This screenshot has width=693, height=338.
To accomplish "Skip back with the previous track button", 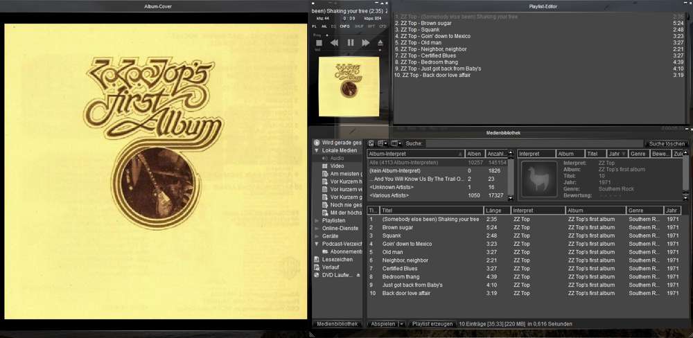I will [335, 43].
